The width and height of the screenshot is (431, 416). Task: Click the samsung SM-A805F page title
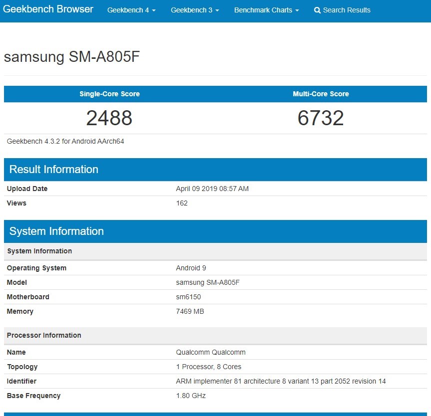click(x=72, y=57)
